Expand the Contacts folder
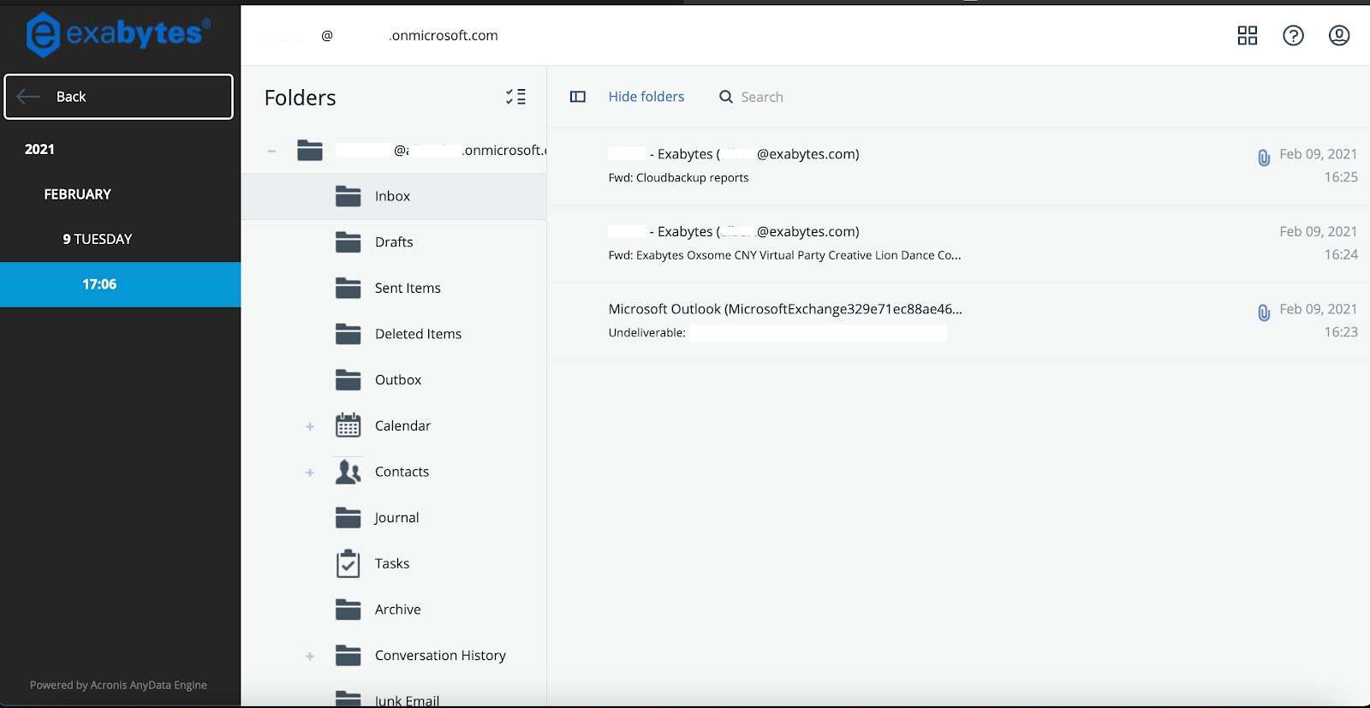Viewport: 1370px width, 708px height. 310,473
